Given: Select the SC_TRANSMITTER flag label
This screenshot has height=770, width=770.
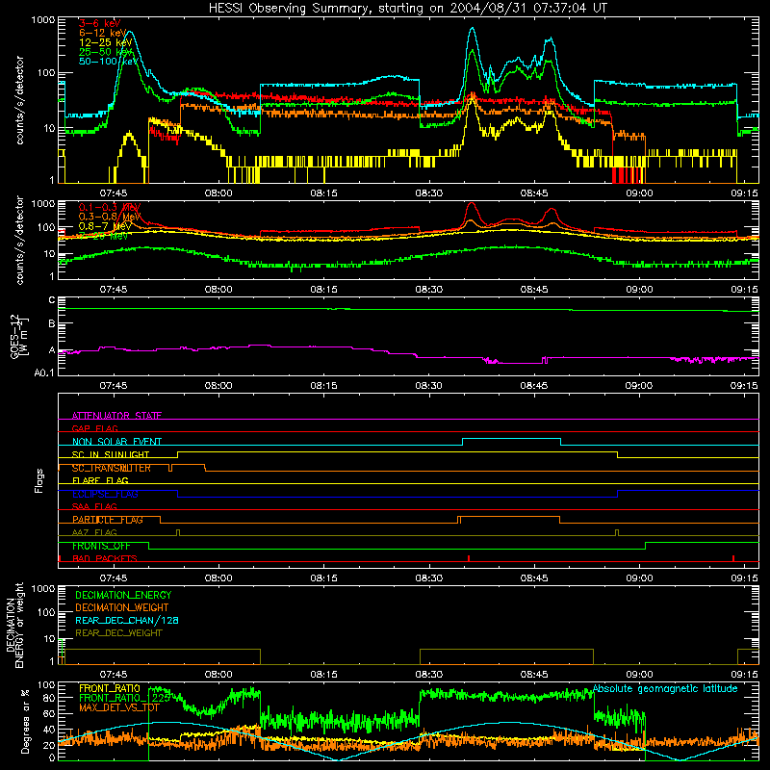Looking at the screenshot, I should click(x=112, y=468).
